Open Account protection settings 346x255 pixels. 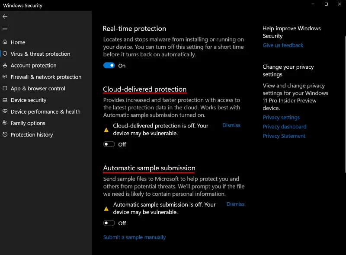(34, 65)
